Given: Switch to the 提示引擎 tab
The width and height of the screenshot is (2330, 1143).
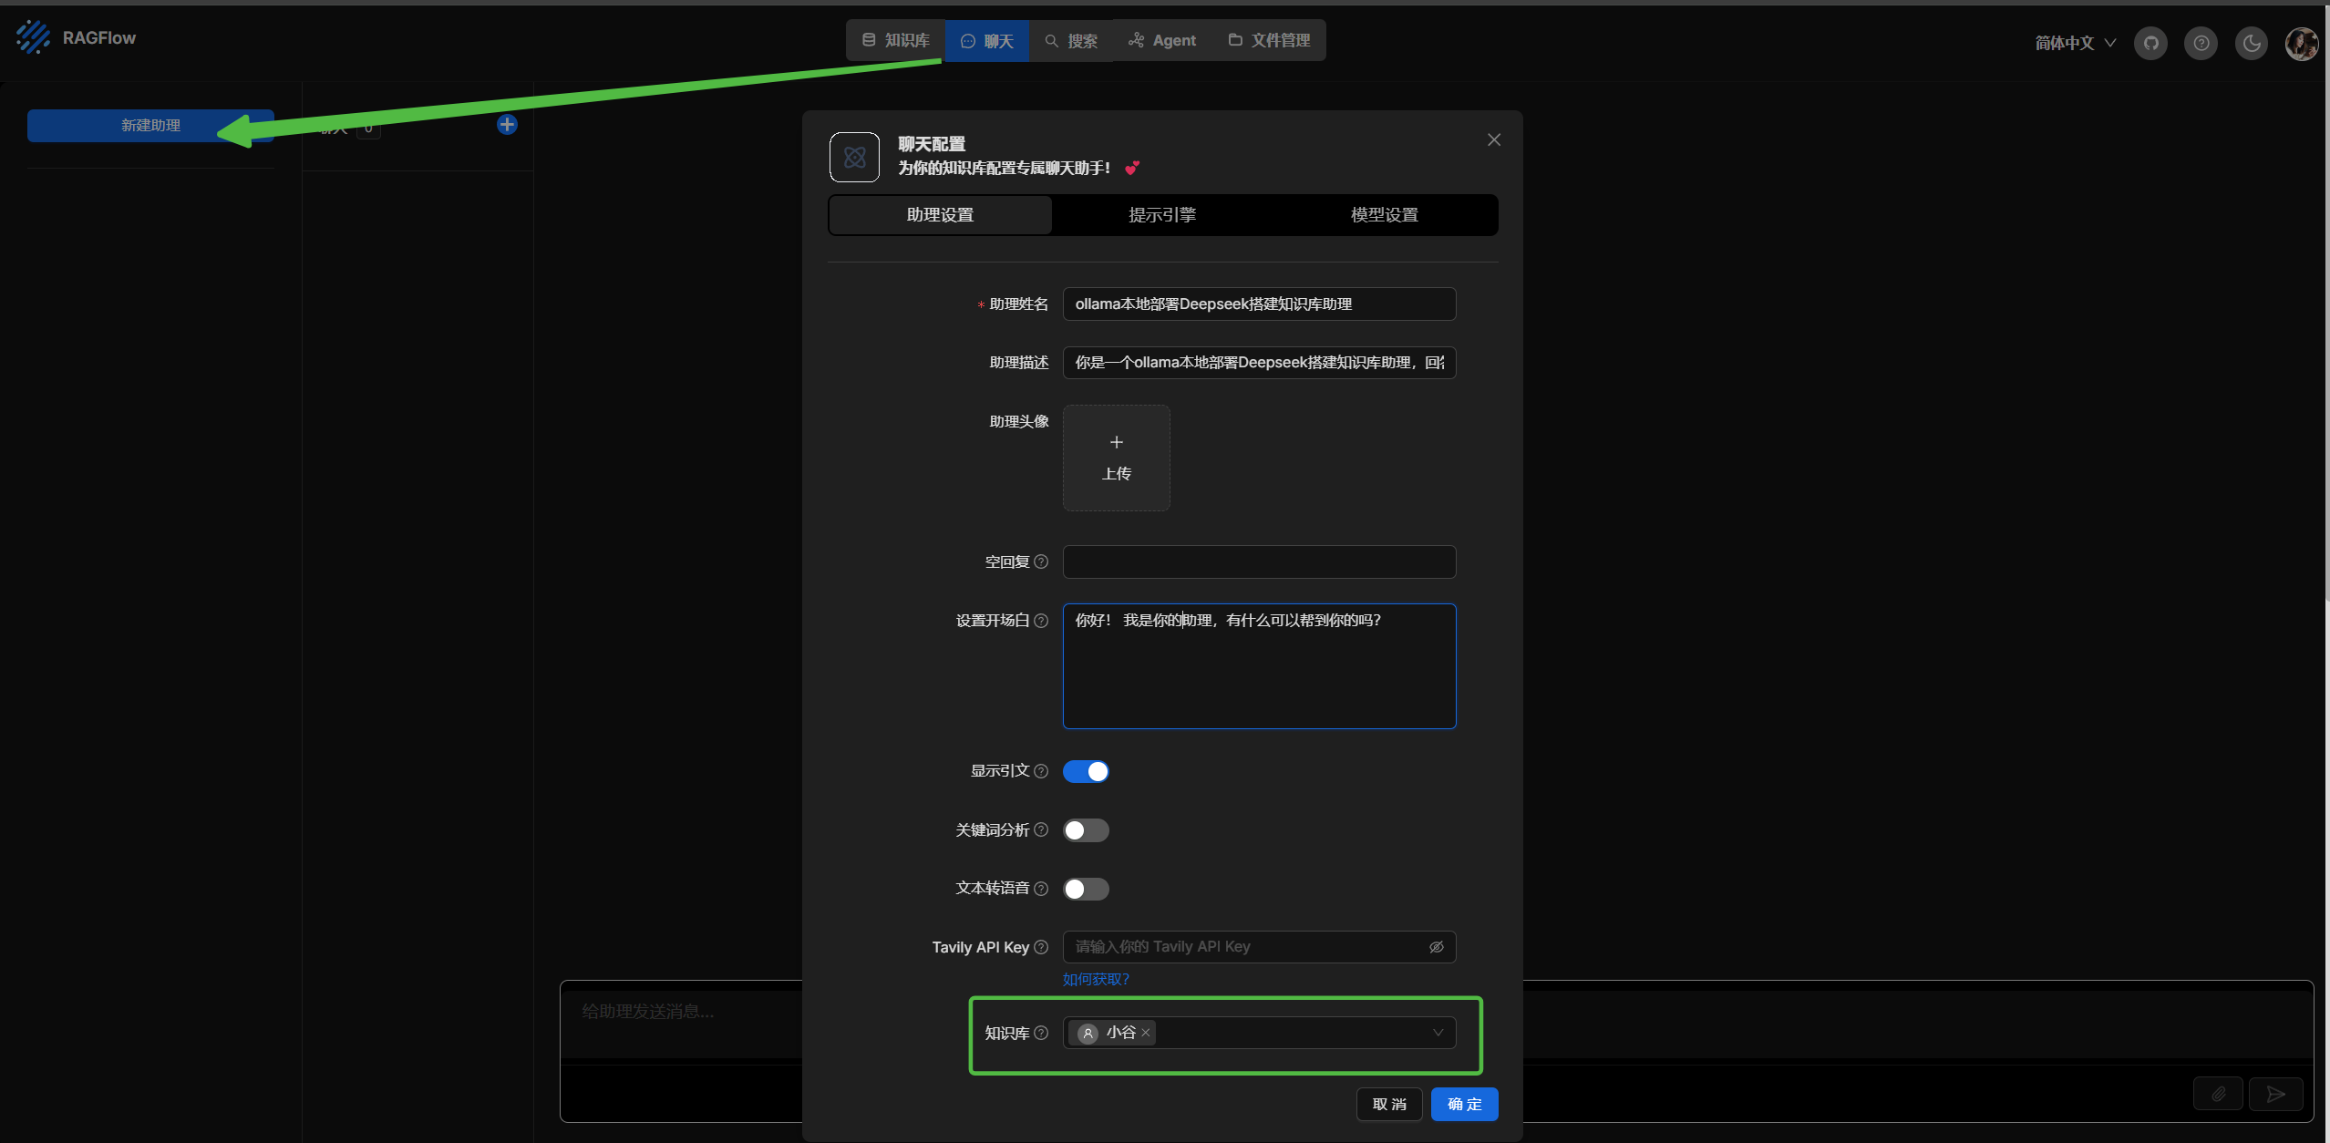Looking at the screenshot, I should (1162, 215).
